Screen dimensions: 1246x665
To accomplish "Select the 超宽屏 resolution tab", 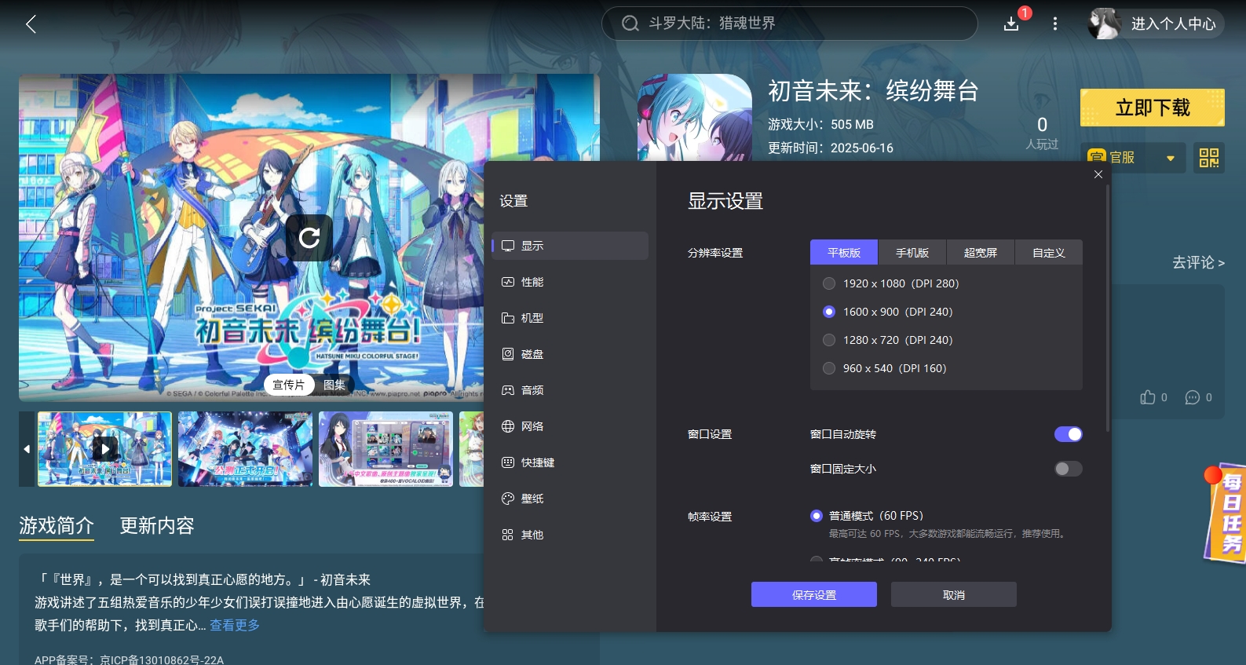I will click(x=981, y=253).
